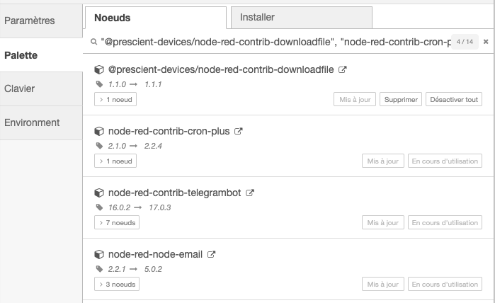Open external link for node-red-contrib-telegrambot
The width and height of the screenshot is (495, 303).
pos(250,193)
